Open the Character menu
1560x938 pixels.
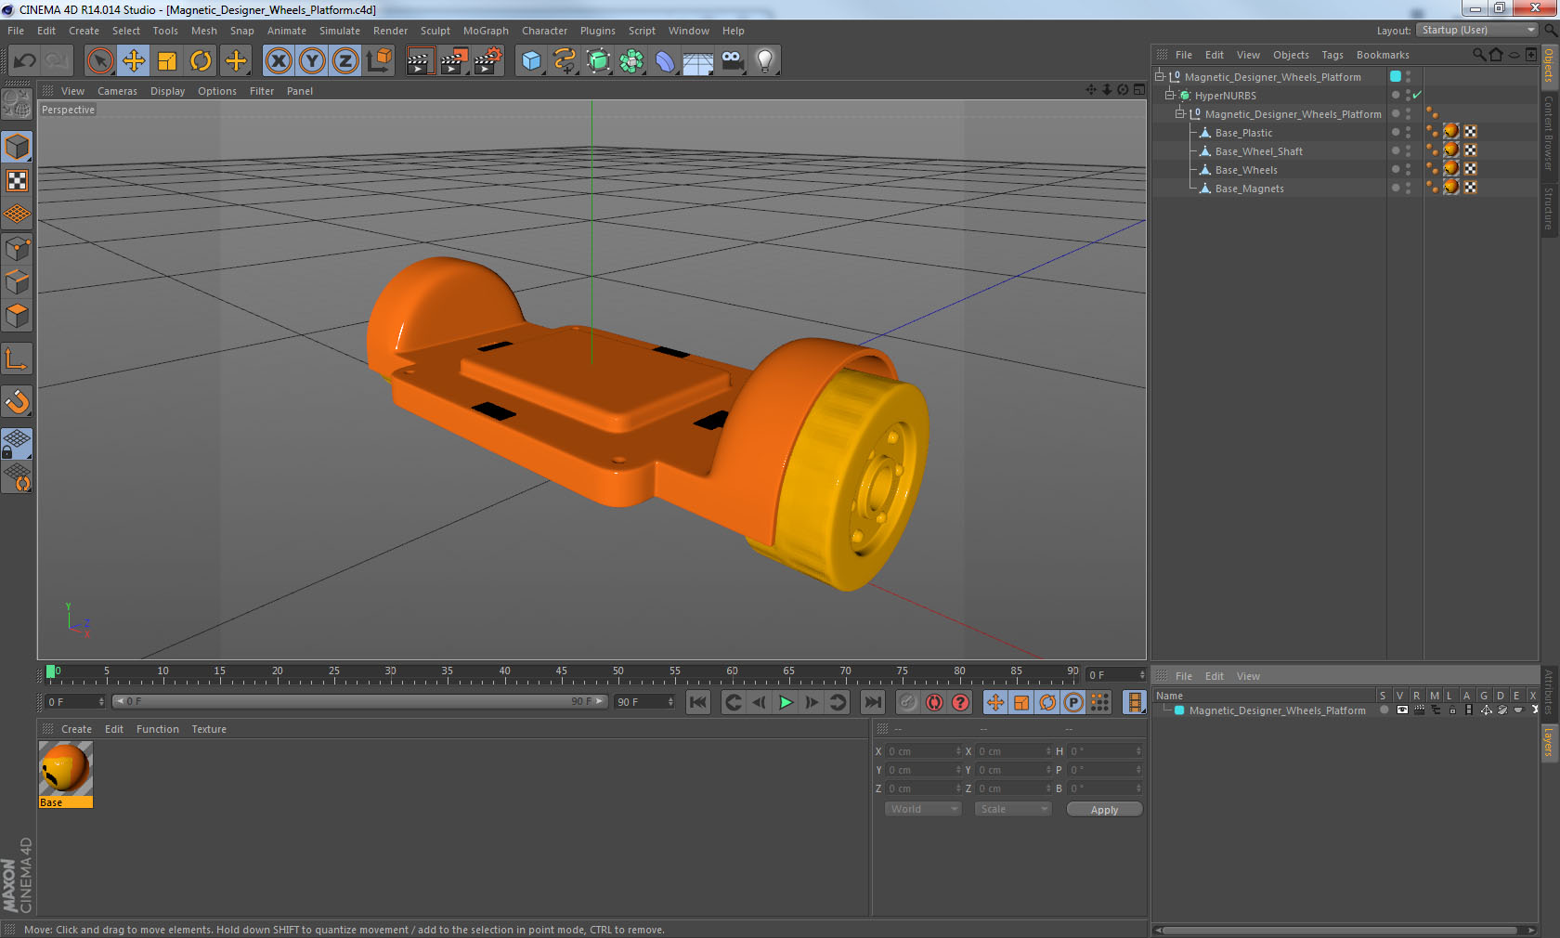coord(544,31)
